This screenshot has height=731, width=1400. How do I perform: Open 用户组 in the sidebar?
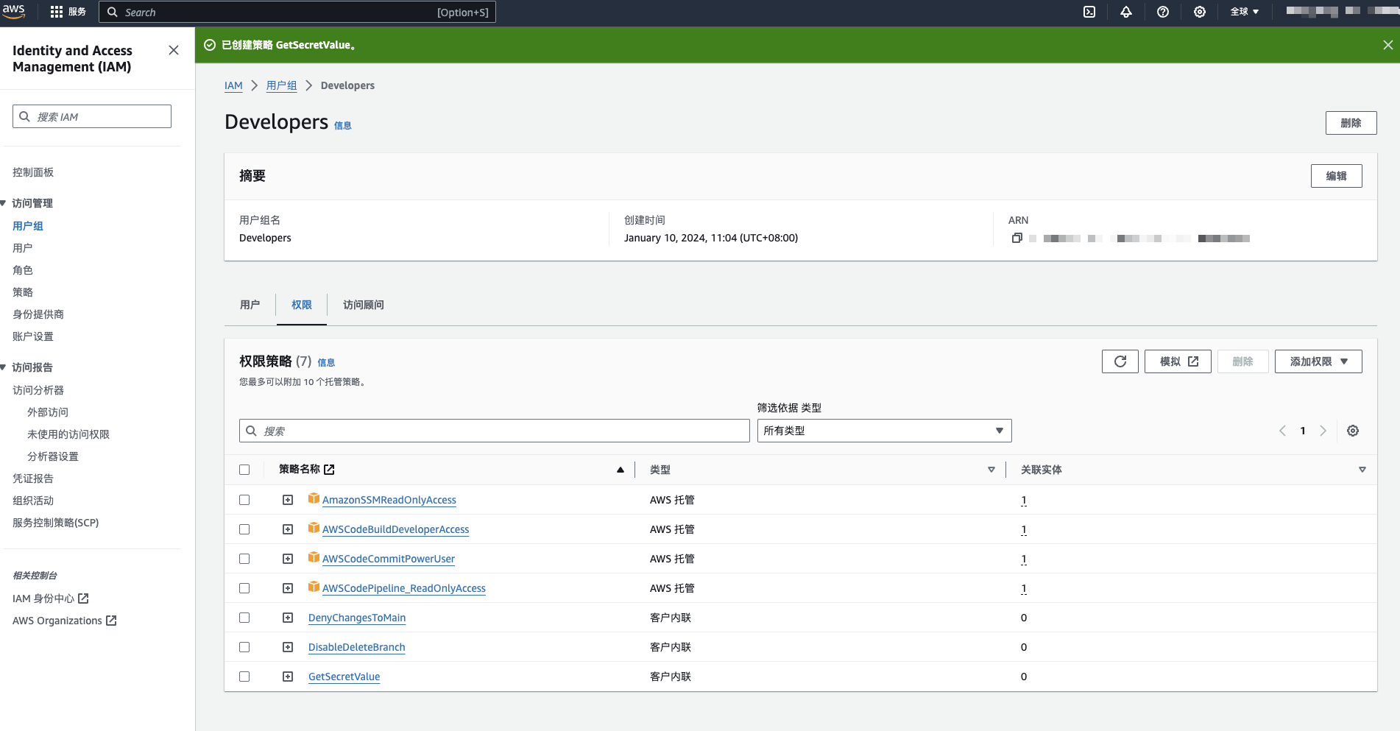[28, 226]
